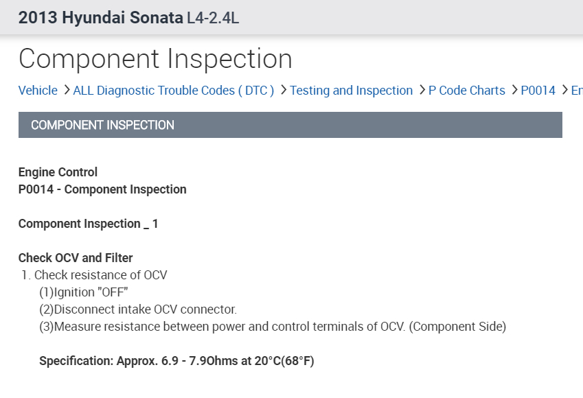Click the 'Component Inspection _ 1' subheading
Screen dimensions: 583x398
tap(88, 224)
